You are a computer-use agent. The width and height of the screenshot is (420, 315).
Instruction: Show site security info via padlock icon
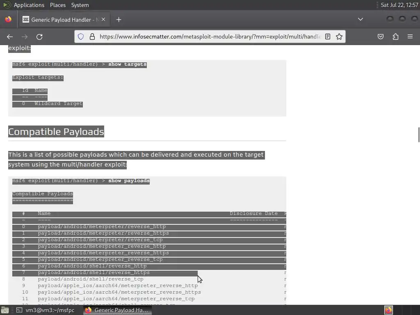[92, 37]
